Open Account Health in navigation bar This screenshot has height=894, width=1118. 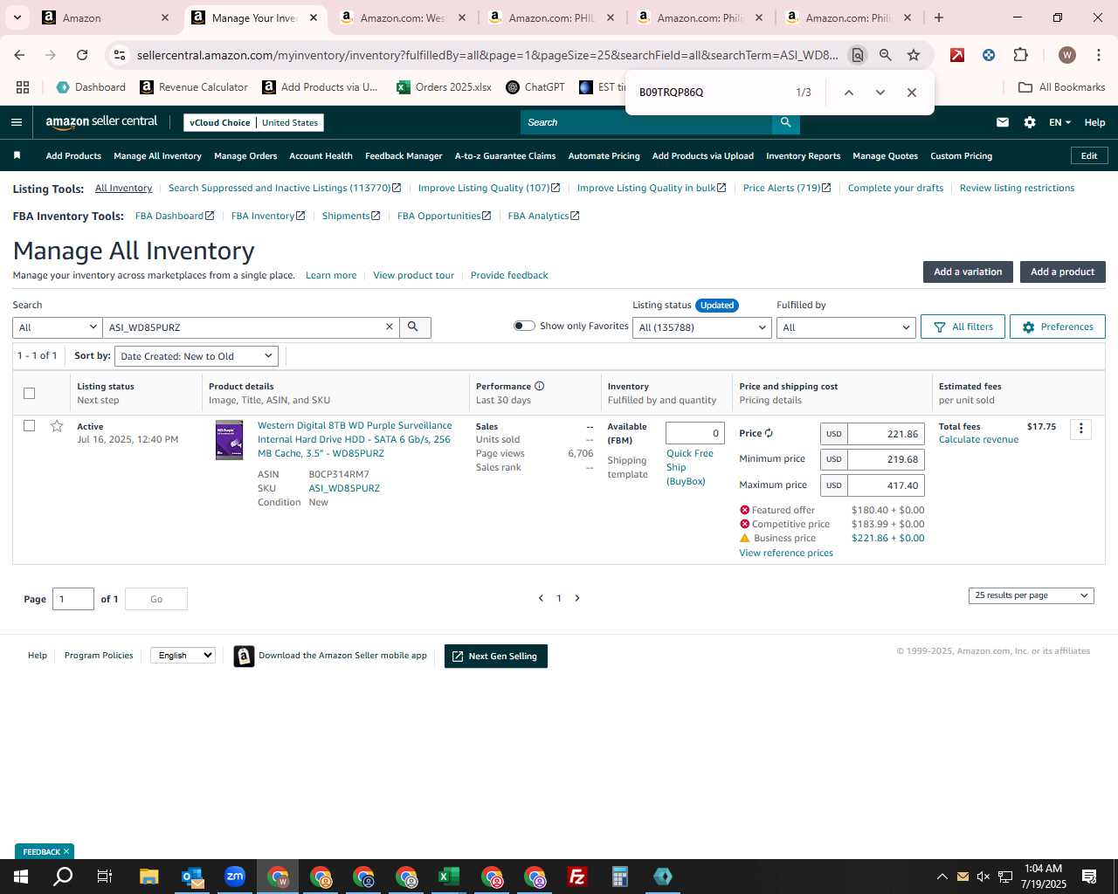click(x=321, y=156)
